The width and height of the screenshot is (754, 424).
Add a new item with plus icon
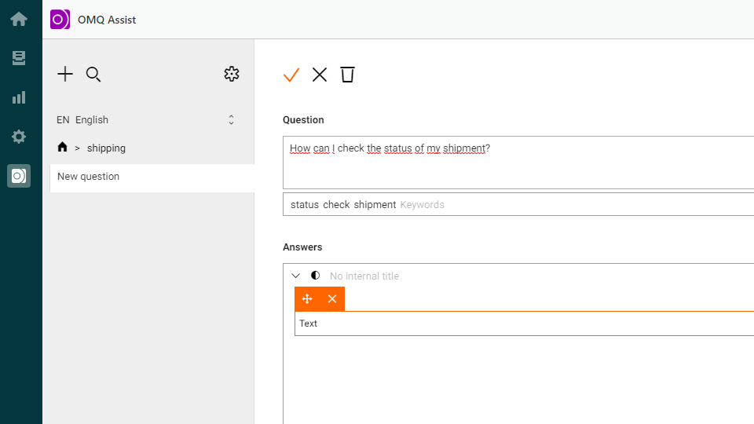(65, 74)
